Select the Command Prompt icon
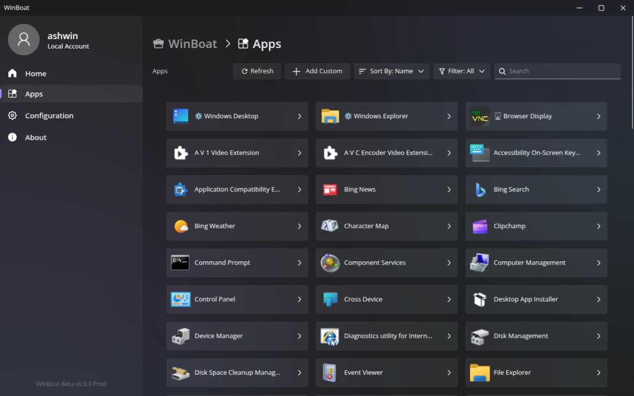This screenshot has height=396, width=634. (x=180, y=262)
